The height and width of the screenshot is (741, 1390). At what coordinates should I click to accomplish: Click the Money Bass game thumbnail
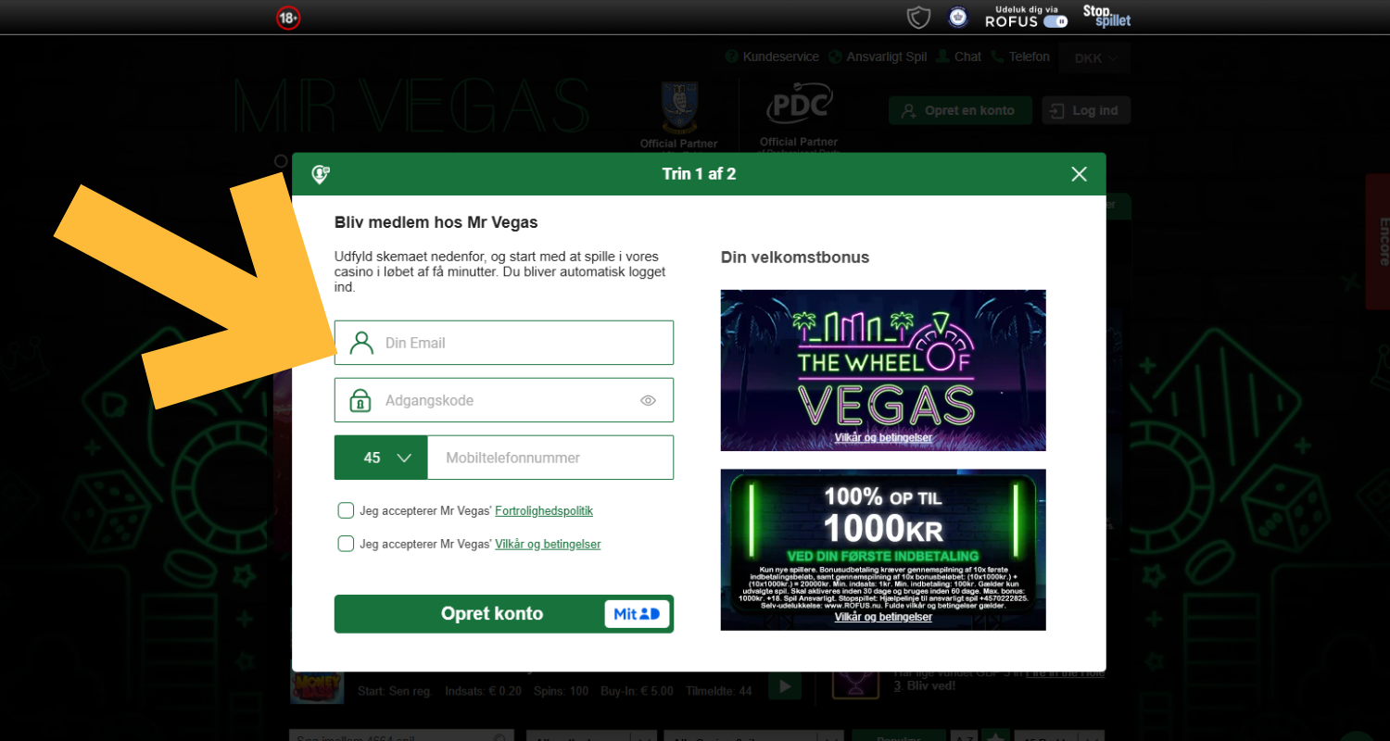[x=317, y=687]
